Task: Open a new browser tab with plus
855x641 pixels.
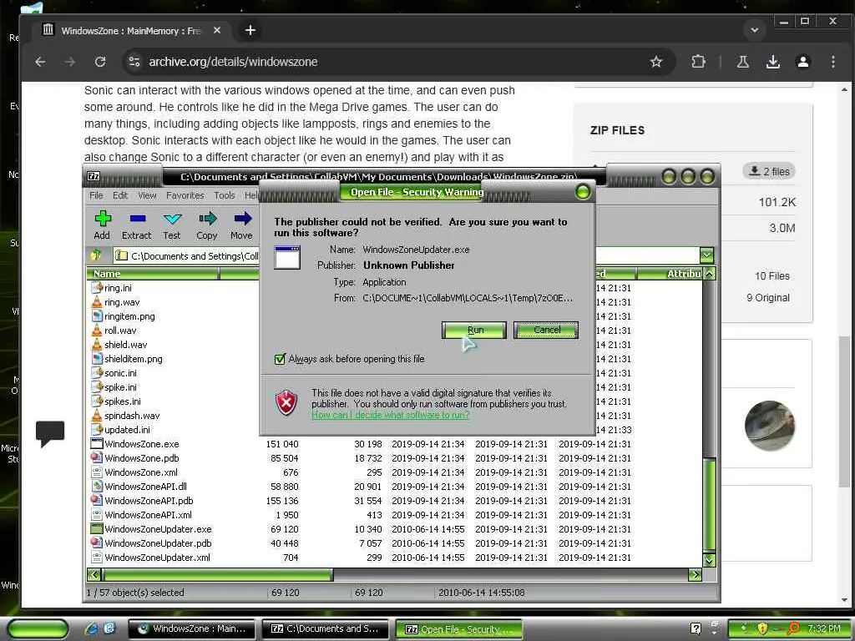Action: [250, 31]
